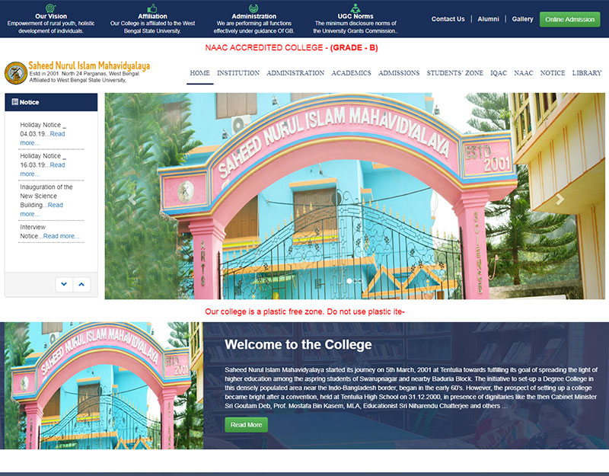
Task: Click the Saheed Nurul Islam Mahavidyalaya title
Action: (x=89, y=65)
